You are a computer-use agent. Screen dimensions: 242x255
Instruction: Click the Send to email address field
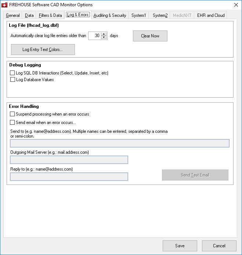(120, 143)
